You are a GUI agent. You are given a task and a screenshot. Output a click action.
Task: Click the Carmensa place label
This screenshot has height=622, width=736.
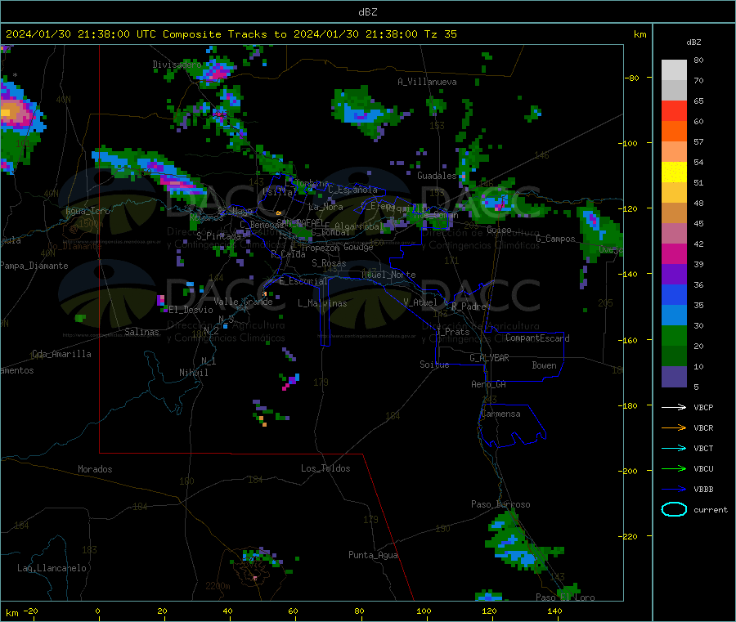coord(500,414)
